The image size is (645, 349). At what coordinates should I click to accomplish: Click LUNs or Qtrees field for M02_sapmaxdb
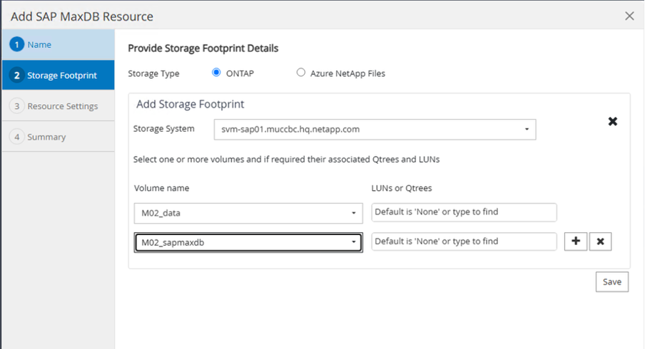tap(464, 241)
